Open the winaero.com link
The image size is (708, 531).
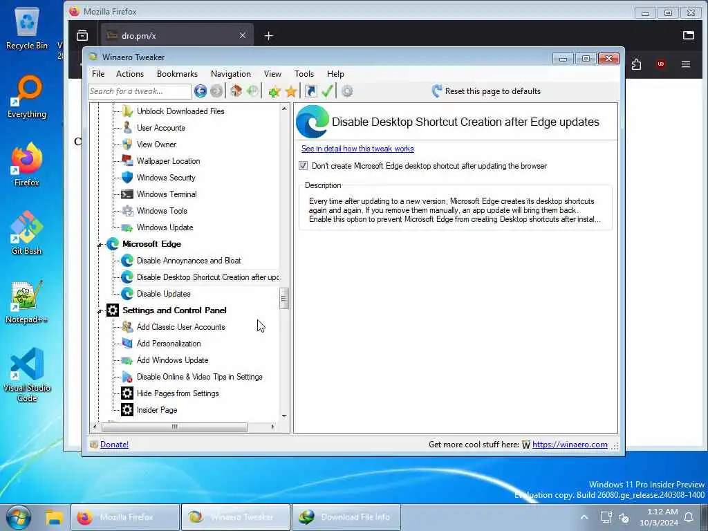click(x=570, y=445)
